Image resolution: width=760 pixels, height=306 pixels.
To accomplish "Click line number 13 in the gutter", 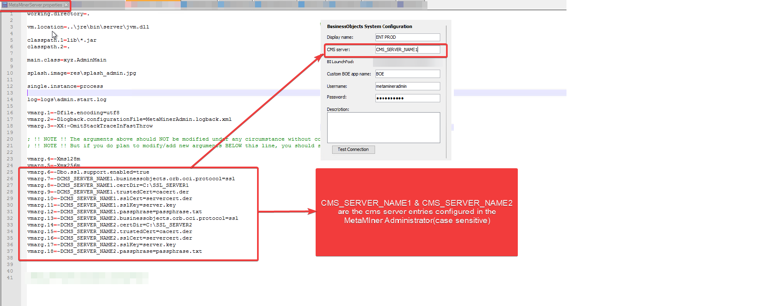I will click(x=10, y=93).
